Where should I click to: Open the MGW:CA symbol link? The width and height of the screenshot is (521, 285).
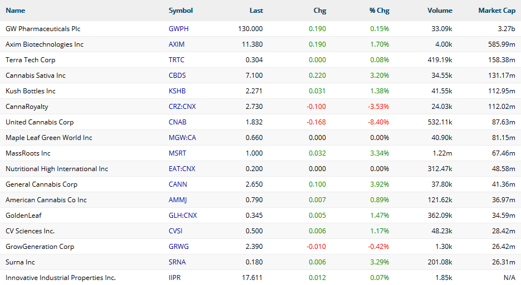183,138
